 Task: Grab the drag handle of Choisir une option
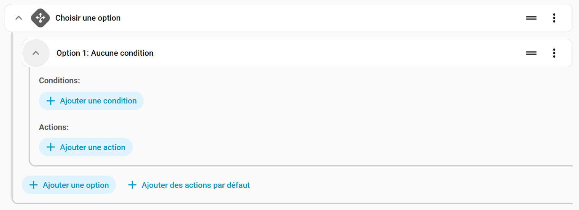tap(531, 18)
